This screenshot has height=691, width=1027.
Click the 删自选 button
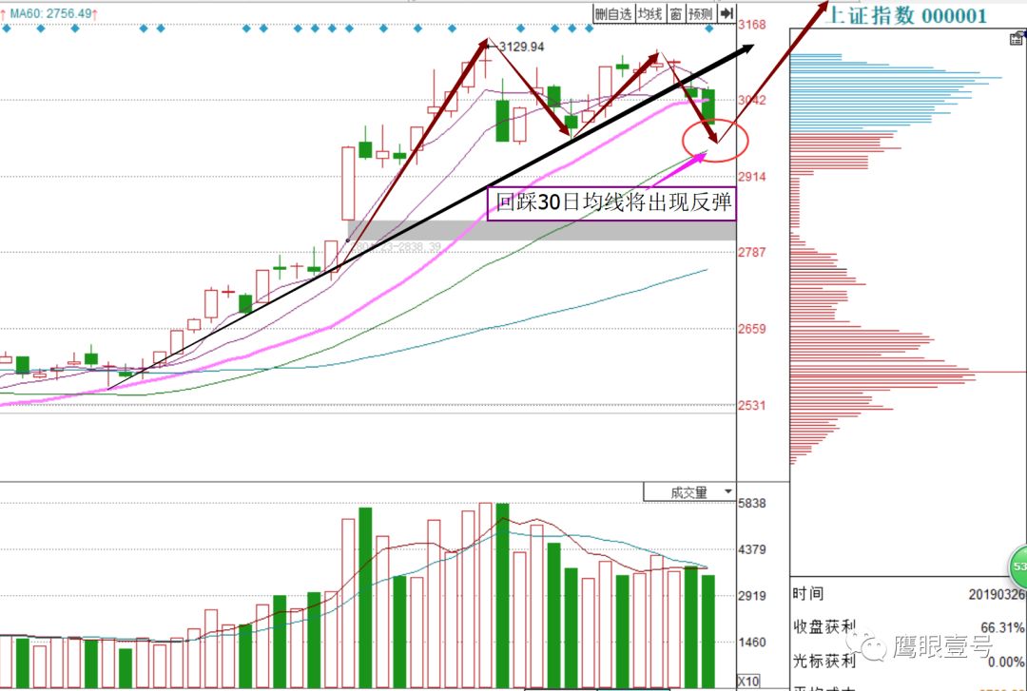[x=613, y=13]
